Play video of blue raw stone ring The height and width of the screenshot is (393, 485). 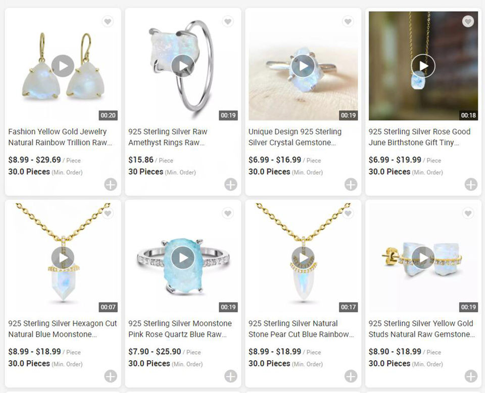coord(183,258)
